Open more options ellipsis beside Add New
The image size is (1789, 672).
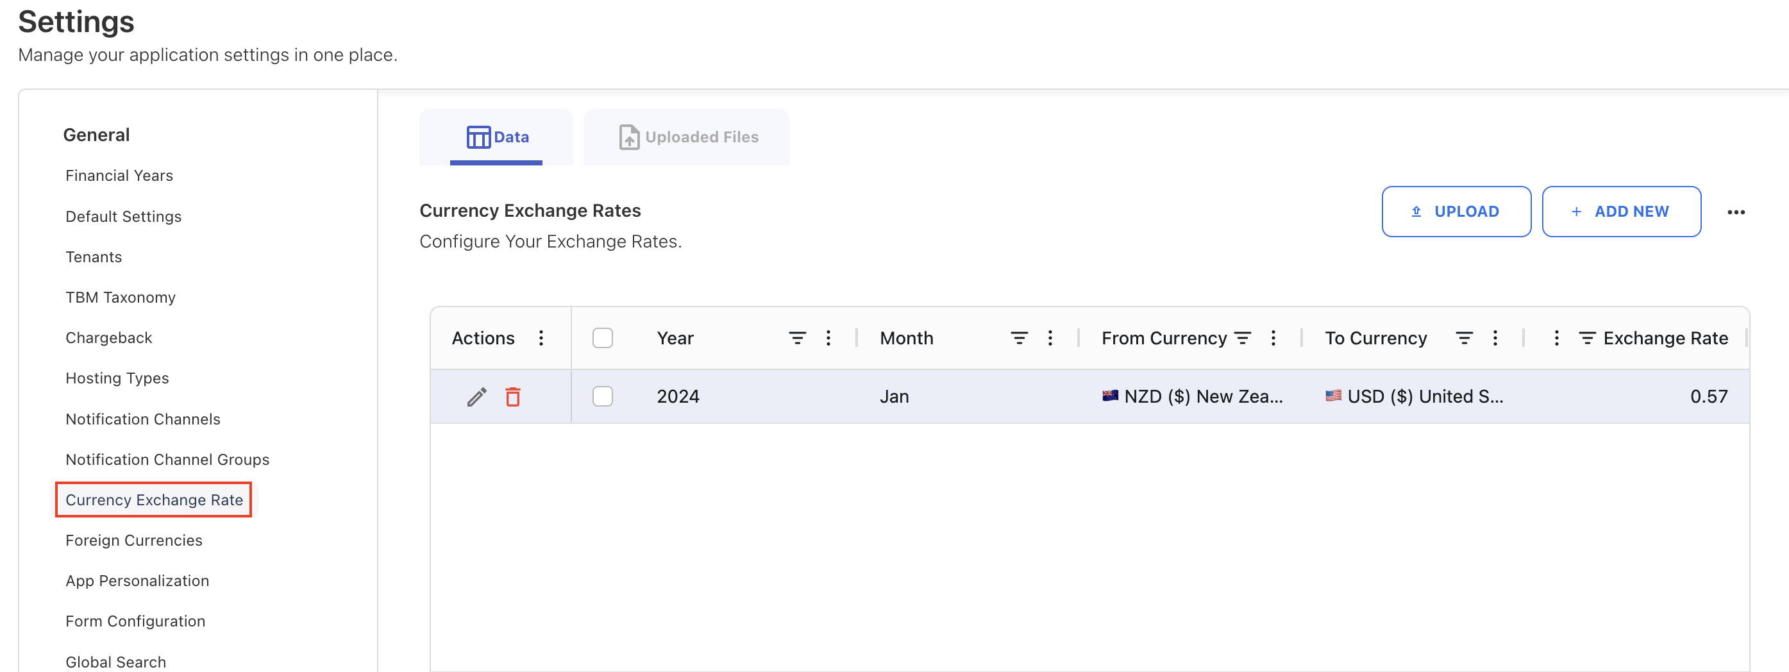point(1736,212)
